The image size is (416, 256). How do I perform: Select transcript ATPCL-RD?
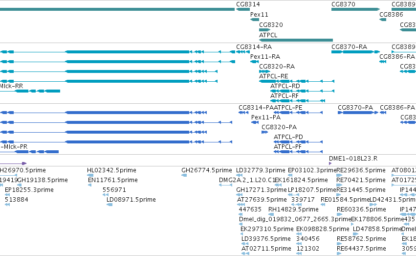[285, 86]
